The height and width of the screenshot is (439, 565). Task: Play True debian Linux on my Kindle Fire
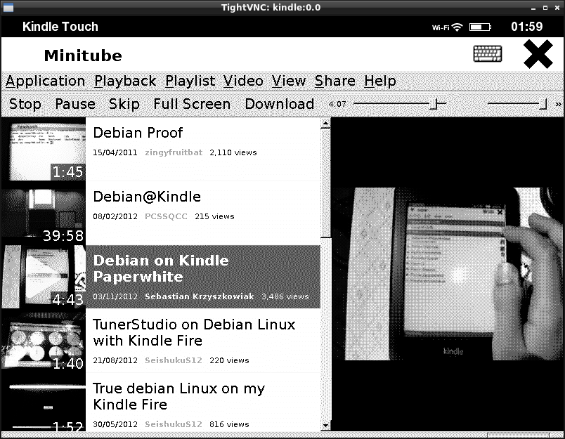coord(178,396)
